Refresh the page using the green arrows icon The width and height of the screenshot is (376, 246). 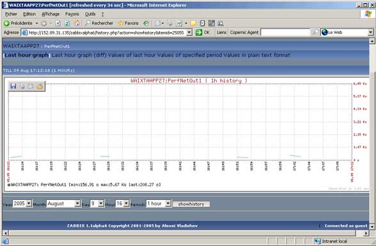tap(67, 23)
